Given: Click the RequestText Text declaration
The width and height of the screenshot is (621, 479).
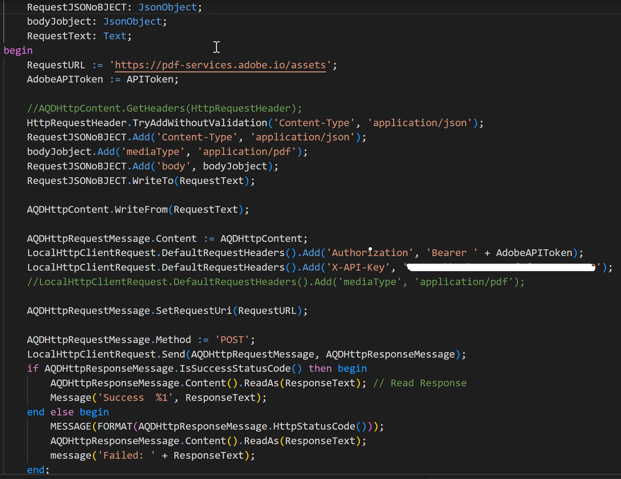Looking at the screenshot, I should (60, 36).
